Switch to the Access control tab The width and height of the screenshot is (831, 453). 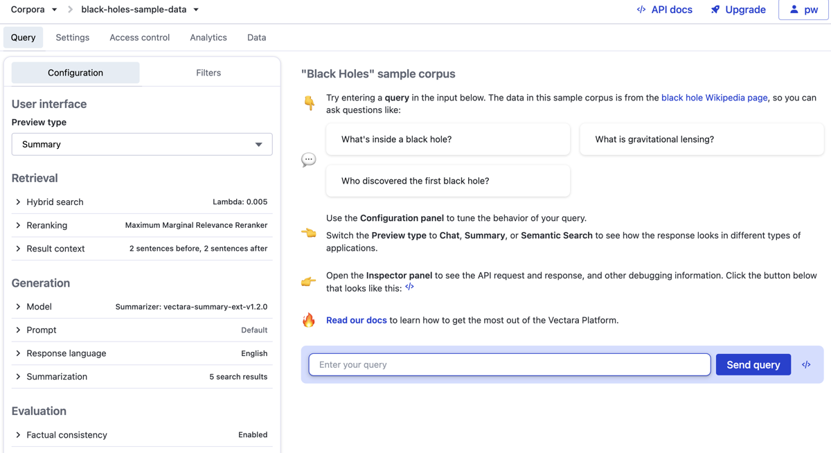pyautogui.click(x=139, y=37)
